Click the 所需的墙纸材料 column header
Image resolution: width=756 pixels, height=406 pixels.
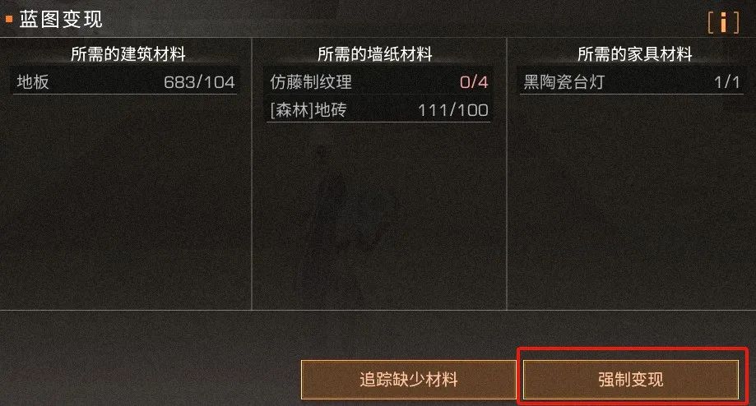[374, 53]
